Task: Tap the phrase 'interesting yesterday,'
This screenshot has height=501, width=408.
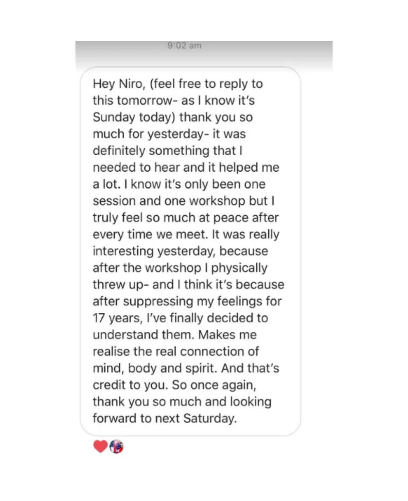Action: (154, 251)
